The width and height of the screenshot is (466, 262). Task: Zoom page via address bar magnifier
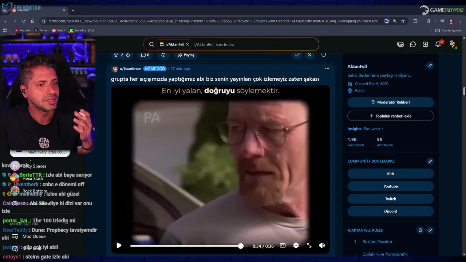coord(395,21)
